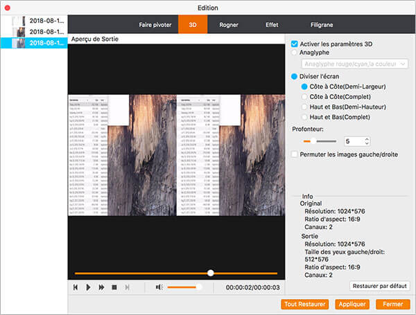This screenshot has height=315, width=416.
Task: Choose Haut et Bas(Demi-Hauteur) option
Action: [304, 107]
